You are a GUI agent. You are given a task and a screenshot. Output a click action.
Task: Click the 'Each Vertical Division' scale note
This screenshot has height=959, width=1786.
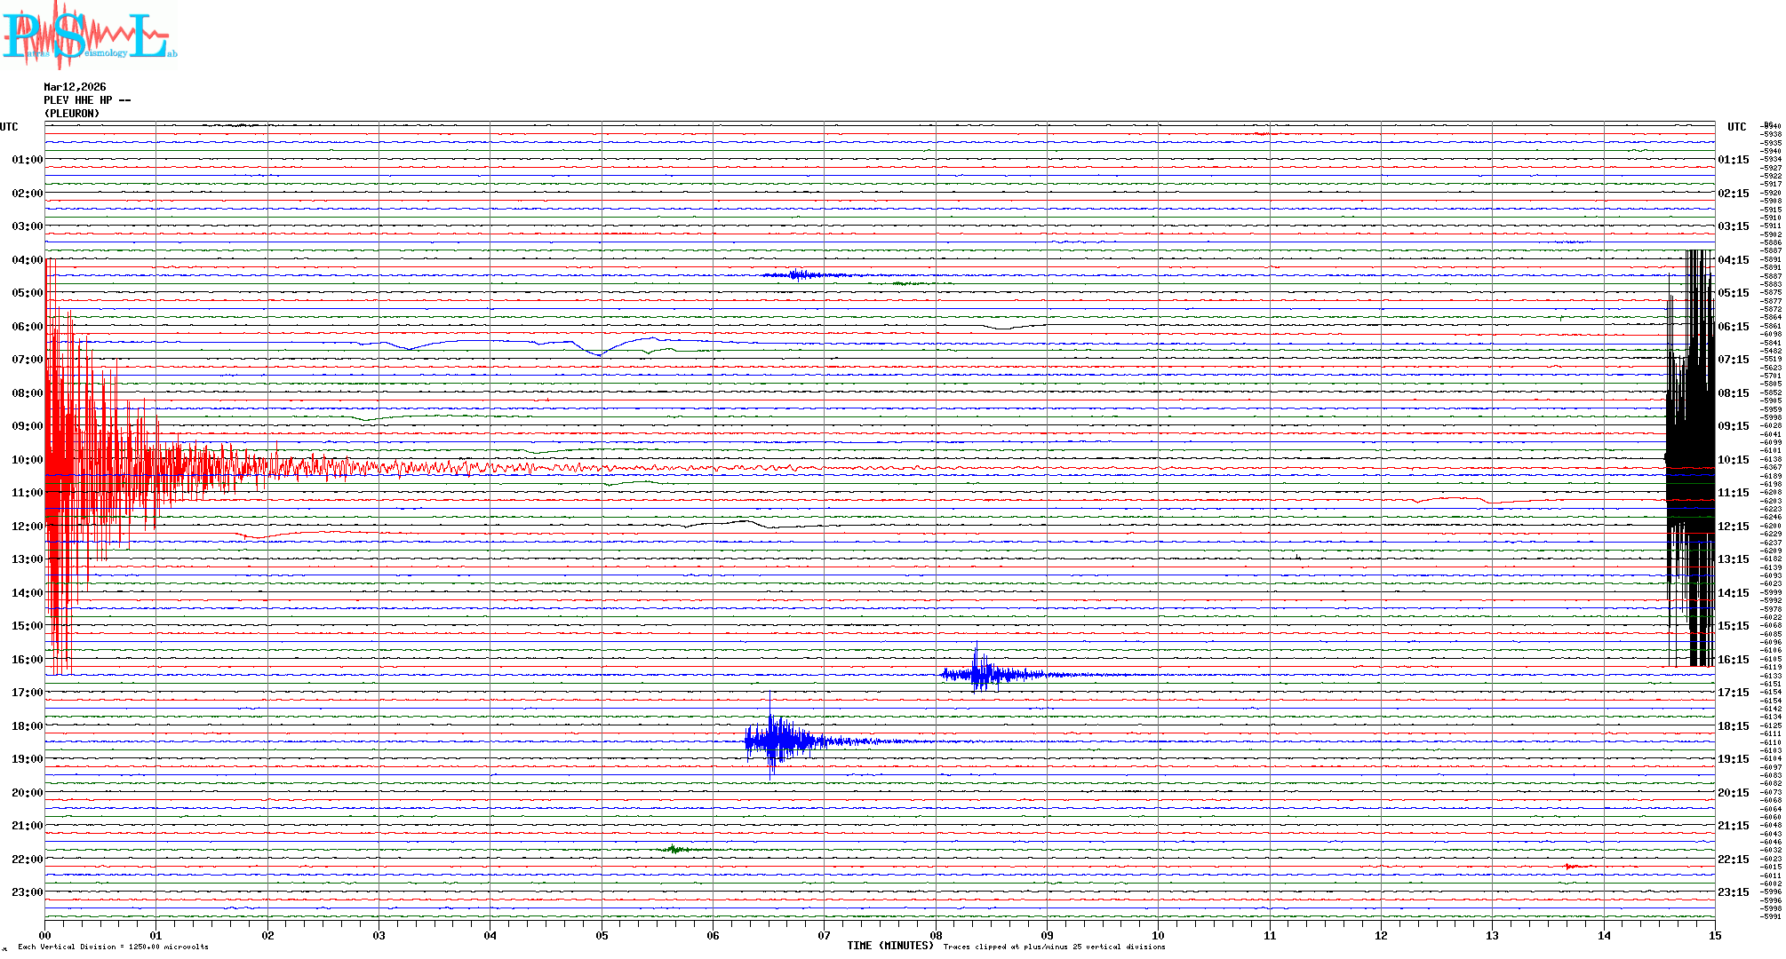[x=113, y=947]
